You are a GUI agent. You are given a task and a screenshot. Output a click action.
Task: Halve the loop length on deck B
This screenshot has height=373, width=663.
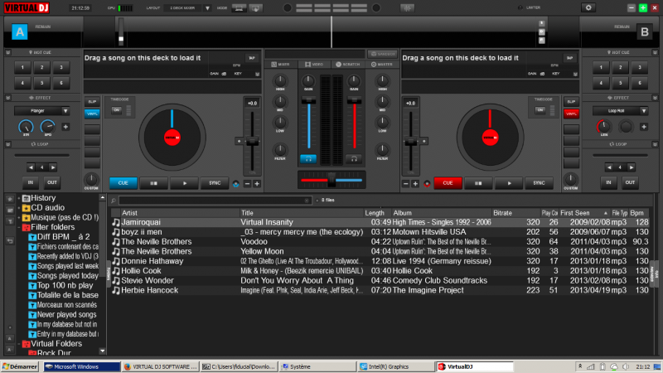[x=609, y=167]
